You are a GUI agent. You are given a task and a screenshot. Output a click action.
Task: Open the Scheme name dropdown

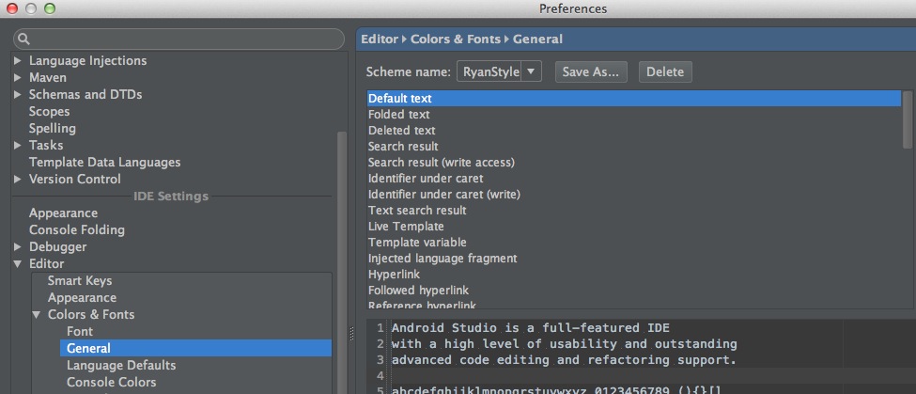[x=532, y=71]
